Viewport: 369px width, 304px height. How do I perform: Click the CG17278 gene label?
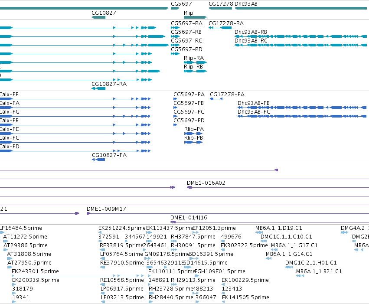coord(221,4)
